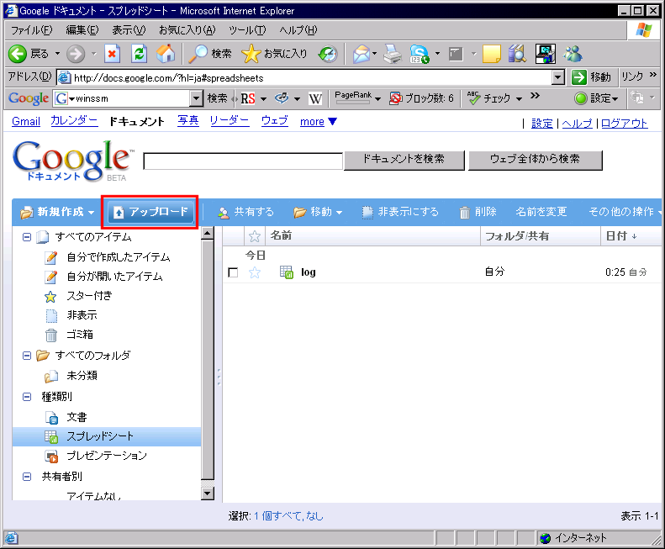665x549 pixels.
Task: Select スター付き star icon in the sidebar
Action: click(x=51, y=296)
